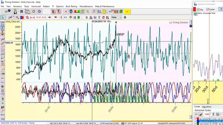The height and width of the screenshot is (125, 223).
Task: Click the 07.04.2017 date label on chart
Action: [x=101, y=22]
